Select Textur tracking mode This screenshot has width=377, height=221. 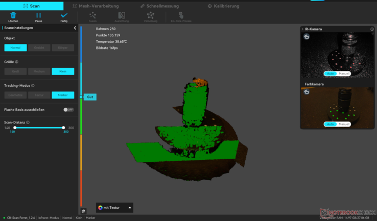(x=39, y=95)
